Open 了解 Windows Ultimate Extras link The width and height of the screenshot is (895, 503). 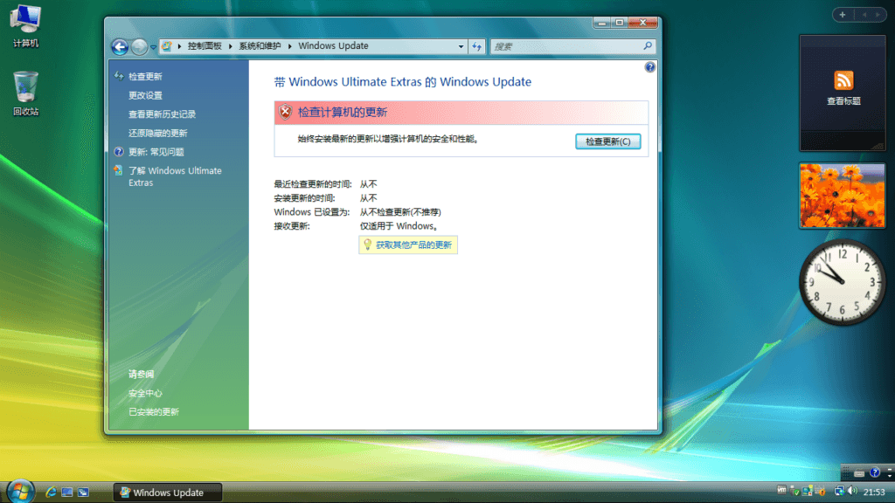point(175,176)
